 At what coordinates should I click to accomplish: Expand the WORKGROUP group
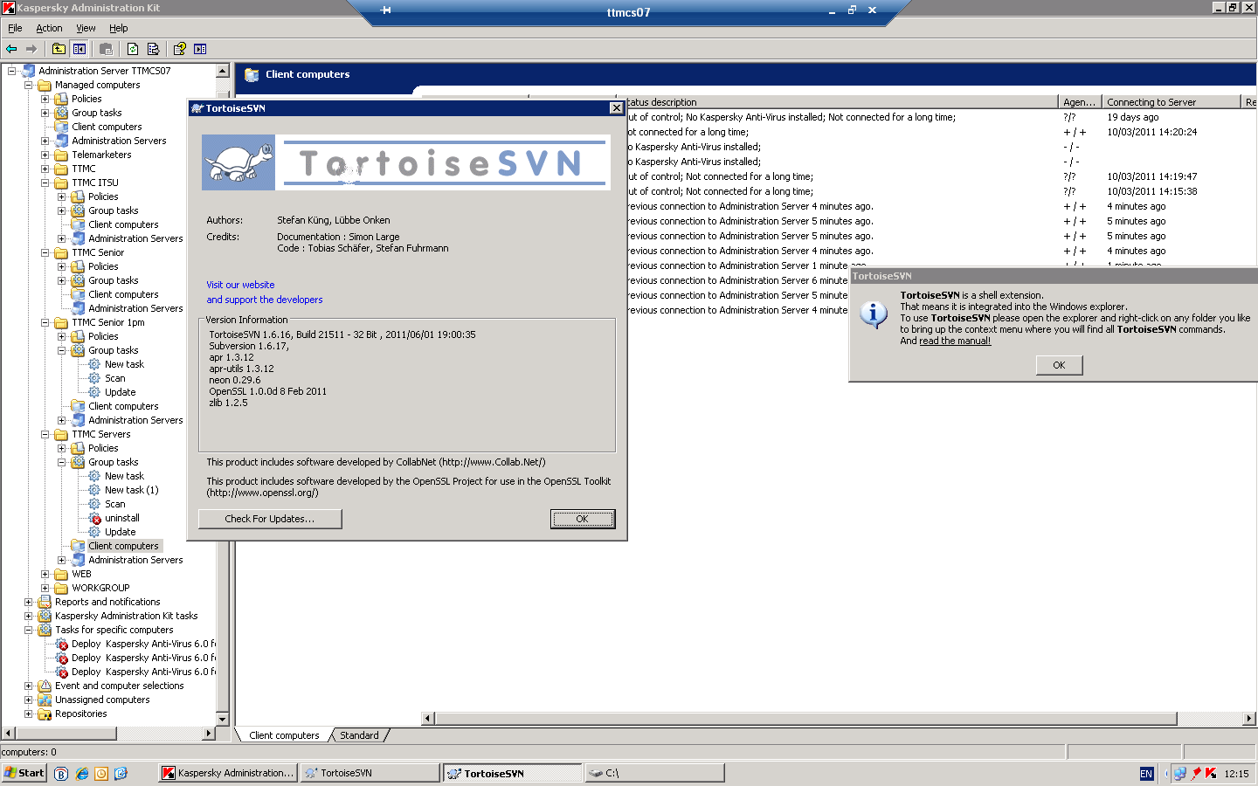(45, 588)
